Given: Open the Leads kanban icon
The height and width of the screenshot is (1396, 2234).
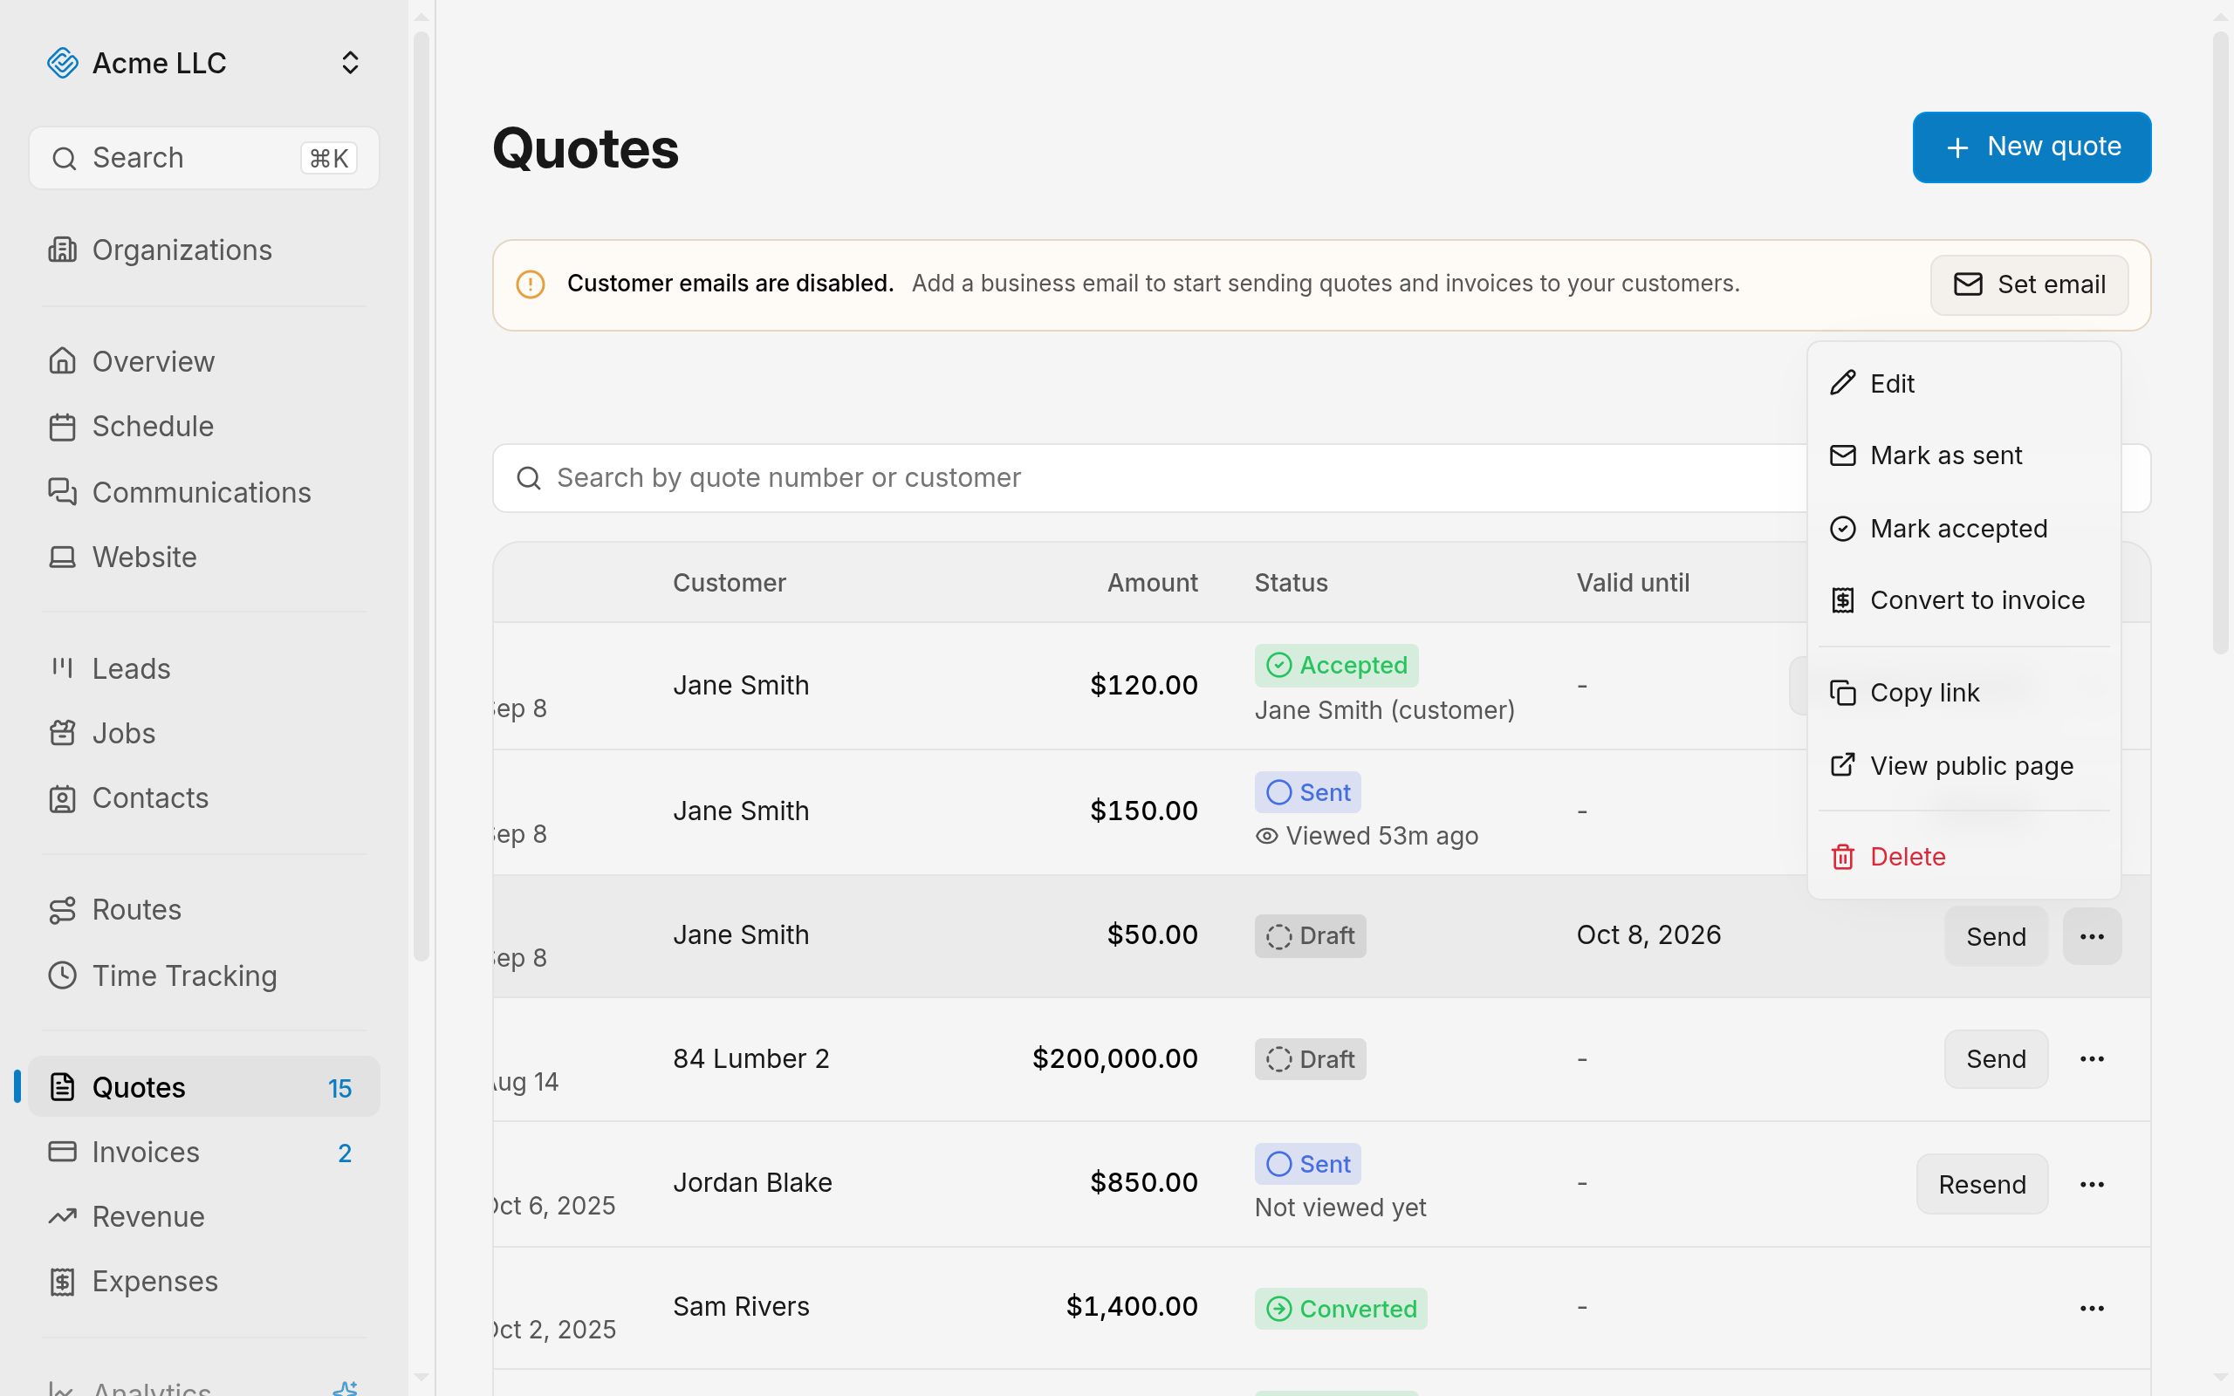Looking at the screenshot, I should tap(62, 668).
